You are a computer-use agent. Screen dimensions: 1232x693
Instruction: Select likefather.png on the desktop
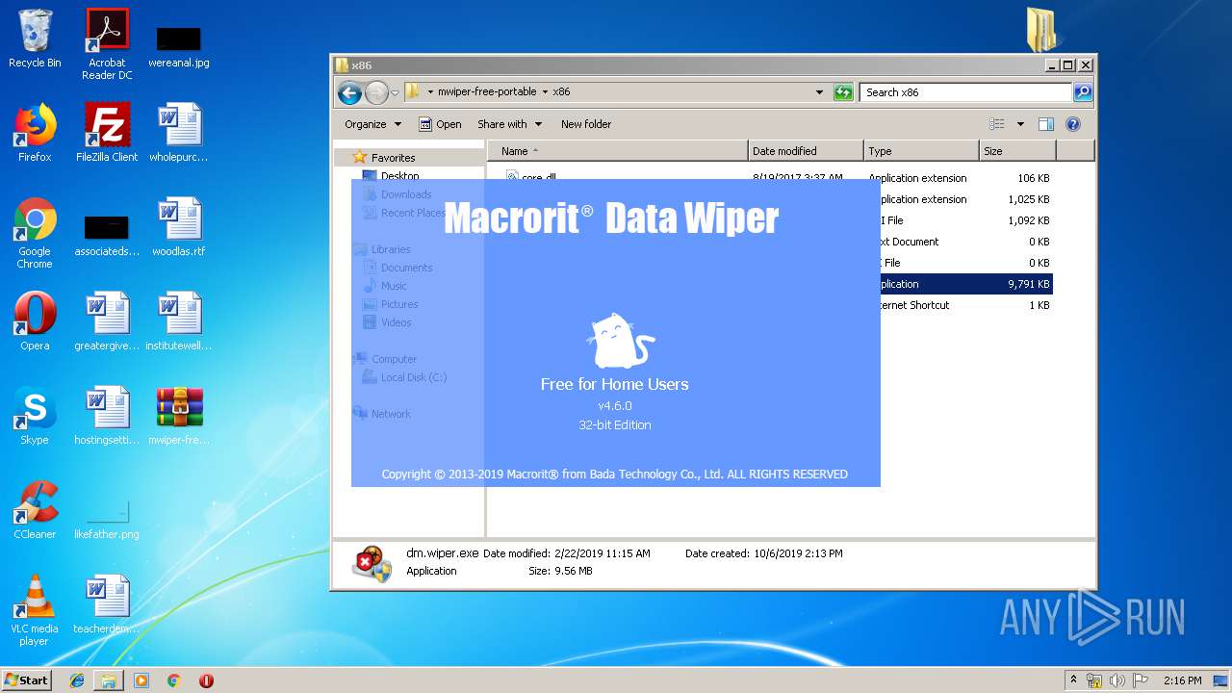tap(107, 518)
